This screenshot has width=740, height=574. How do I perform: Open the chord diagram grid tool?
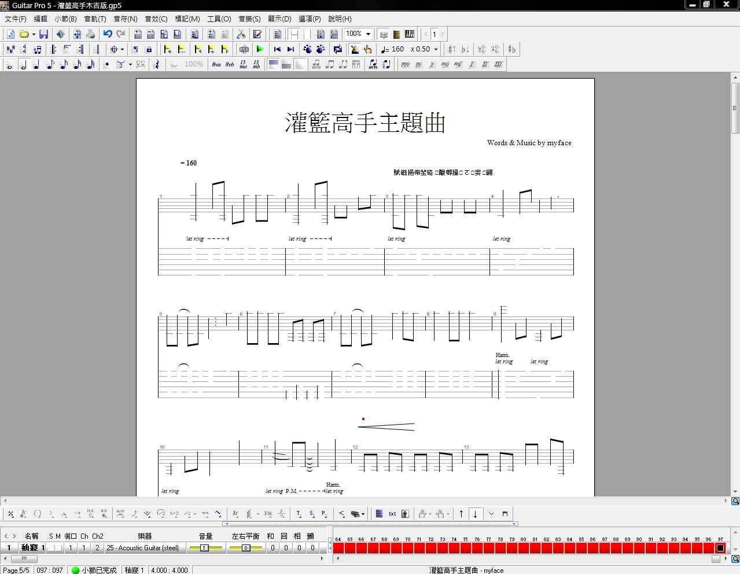(379, 514)
